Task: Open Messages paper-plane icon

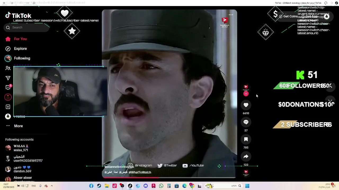Action: 8,78
